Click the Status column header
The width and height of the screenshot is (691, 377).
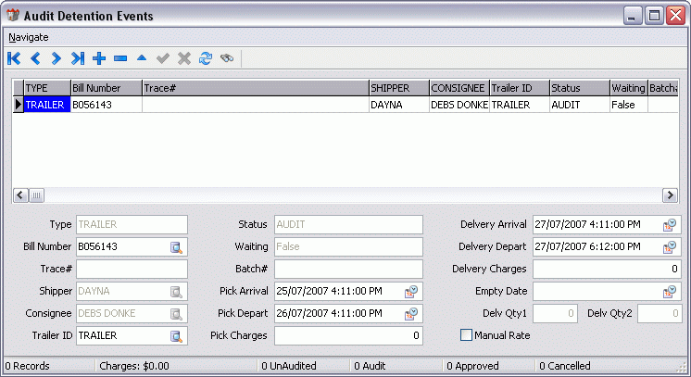[x=578, y=88]
